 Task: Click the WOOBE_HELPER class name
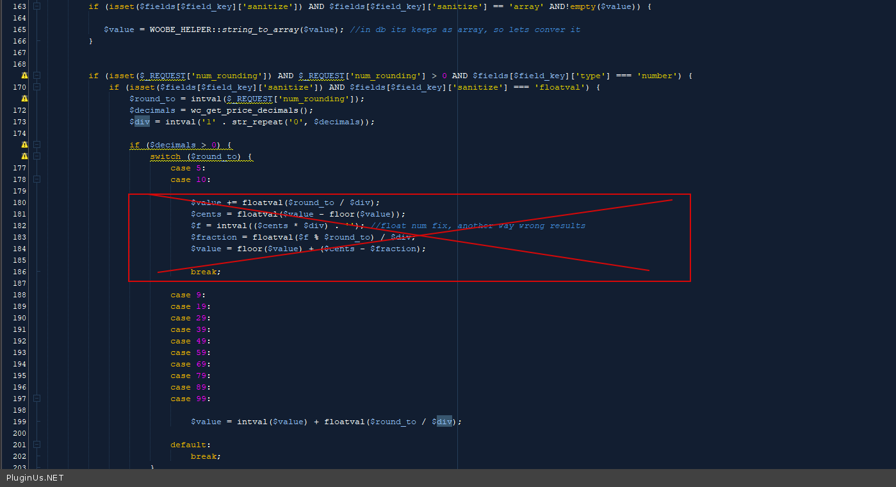pos(181,29)
